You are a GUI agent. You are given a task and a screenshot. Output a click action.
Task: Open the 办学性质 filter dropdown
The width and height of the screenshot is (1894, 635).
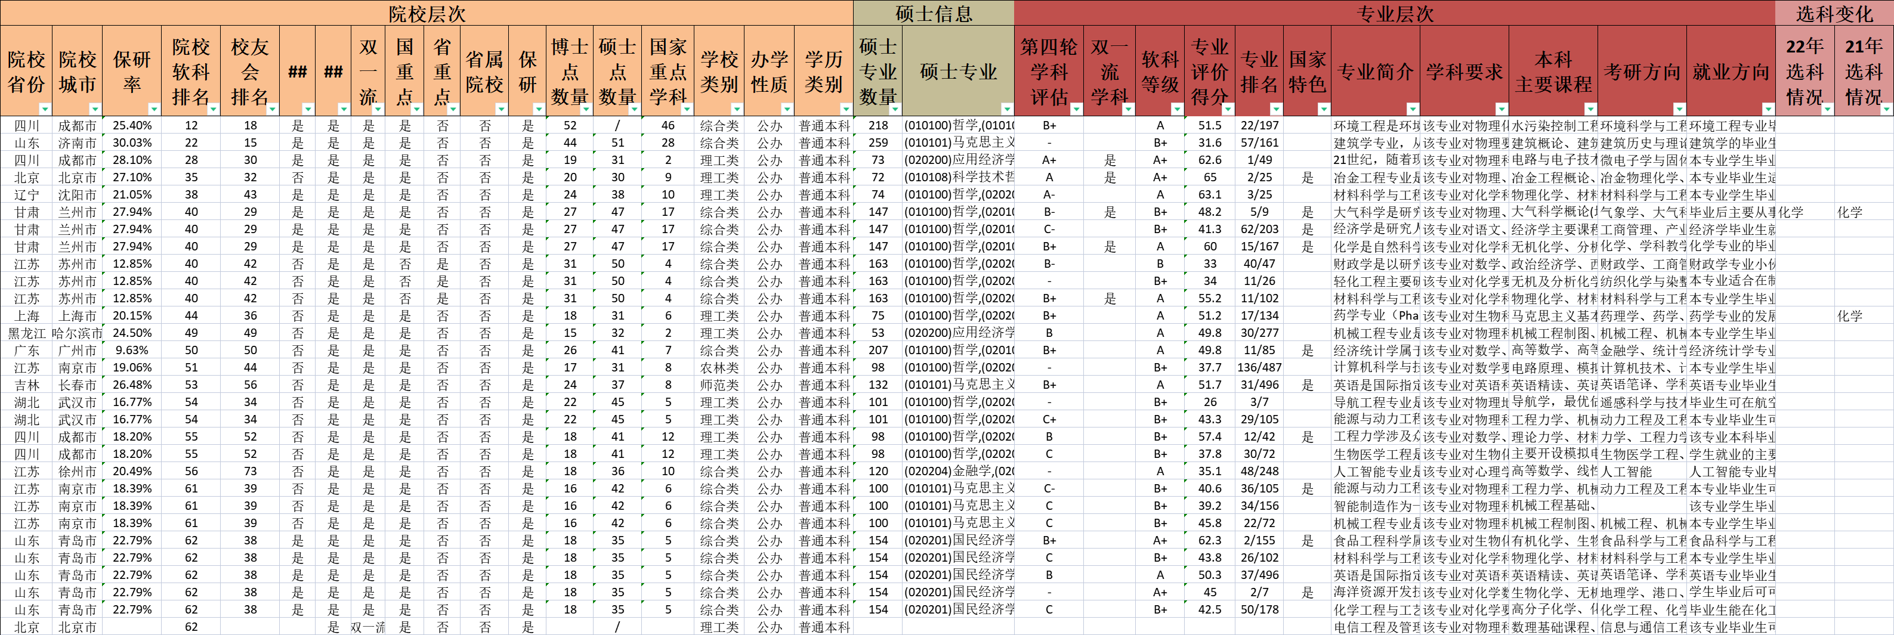pos(787,109)
